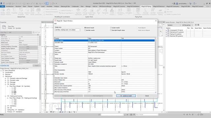
Task: Open the Autodesk App Store cart icon
Action: [191, 3]
